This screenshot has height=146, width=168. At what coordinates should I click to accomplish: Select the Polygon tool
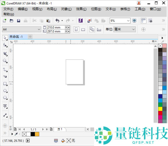[x=5, y=98]
